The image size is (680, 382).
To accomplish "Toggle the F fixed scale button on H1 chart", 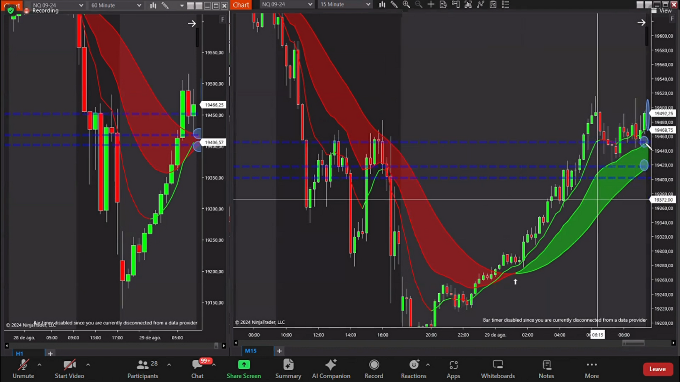I will [223, 19].
